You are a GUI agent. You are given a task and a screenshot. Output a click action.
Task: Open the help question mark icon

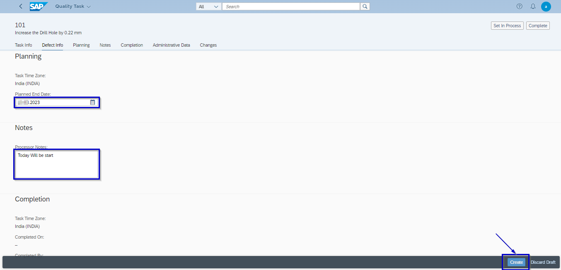(x=519, y=7)
